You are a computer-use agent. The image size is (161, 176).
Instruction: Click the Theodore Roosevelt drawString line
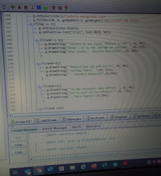tap(82, 74)
